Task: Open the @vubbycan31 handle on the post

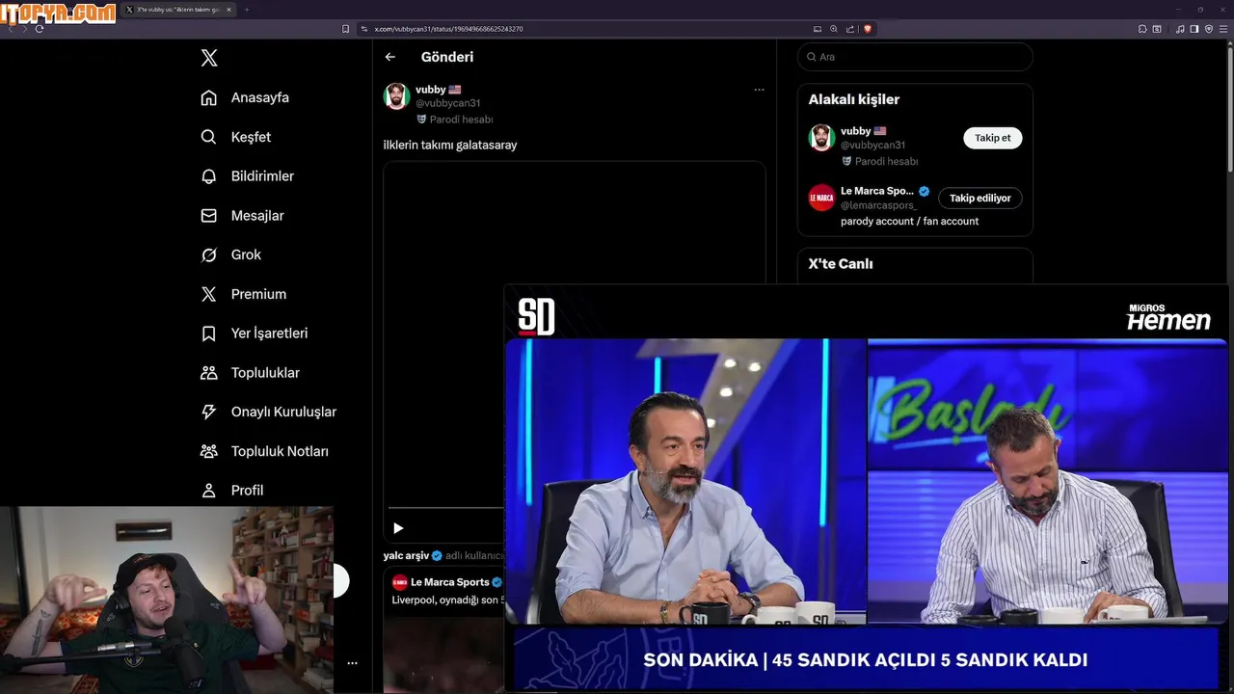Action: [x=448, y=103]
